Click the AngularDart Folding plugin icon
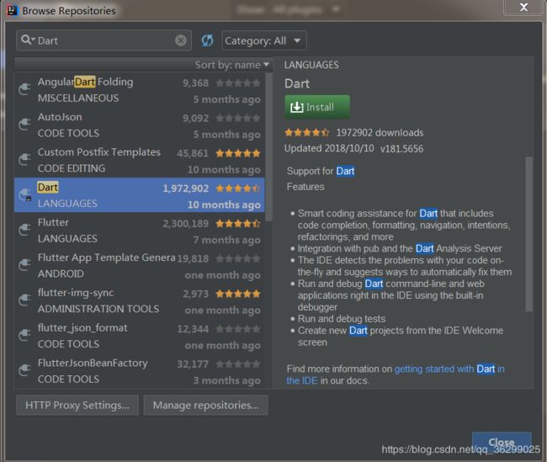Viewport: 547px width, 462px height. (x=24, y=90)
